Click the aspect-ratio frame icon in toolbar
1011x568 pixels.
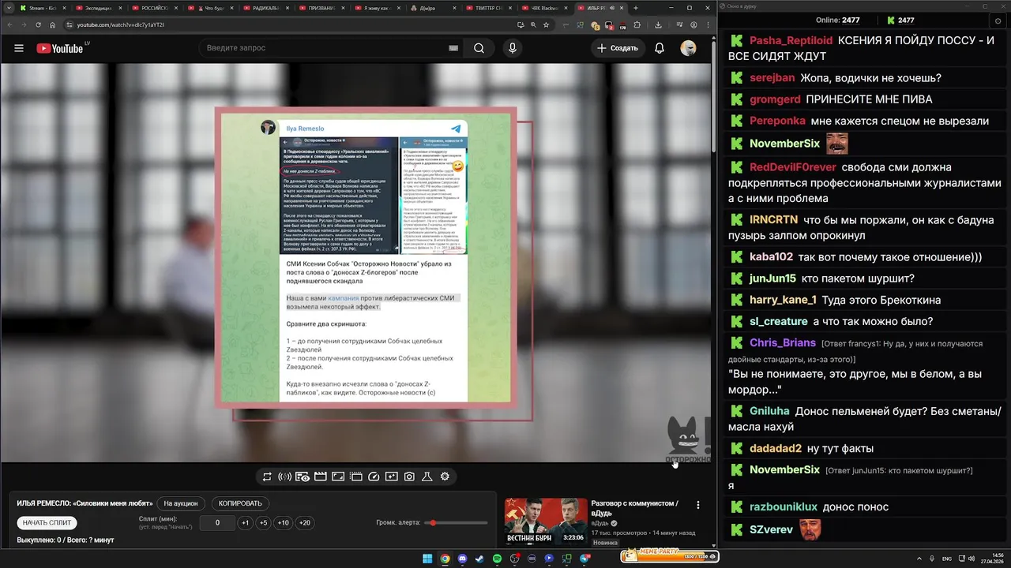(x=338, y=476)
